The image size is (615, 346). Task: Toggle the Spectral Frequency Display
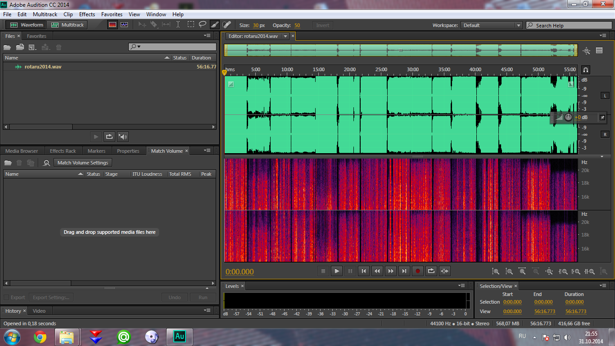(x=113, y=25)
